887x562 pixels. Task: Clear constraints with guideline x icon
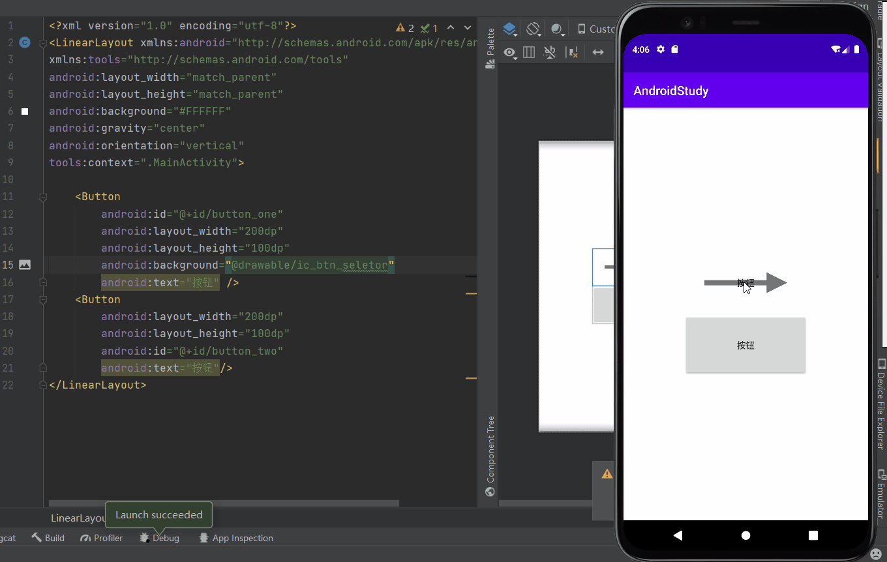tap(573, 53)
